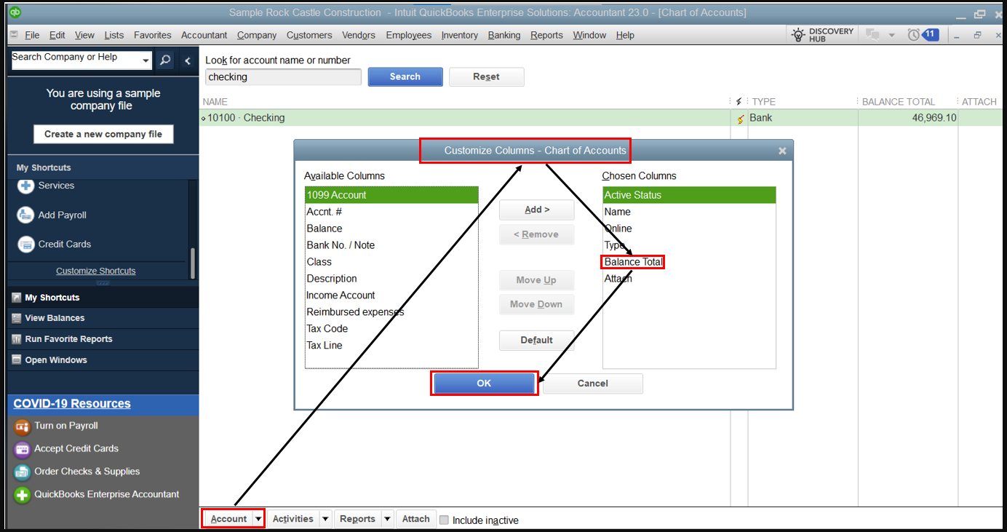Open the reminders clock icon

tap(913, 35)
